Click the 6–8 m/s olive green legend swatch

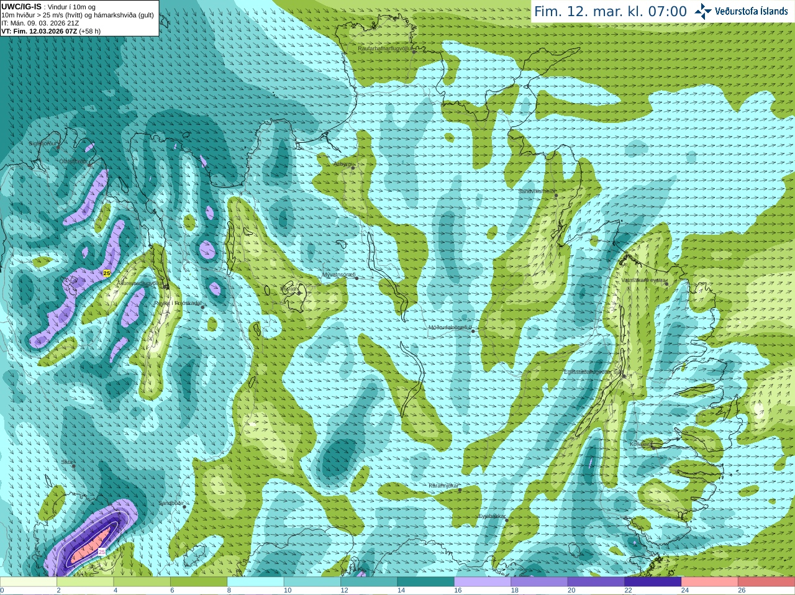199,582
